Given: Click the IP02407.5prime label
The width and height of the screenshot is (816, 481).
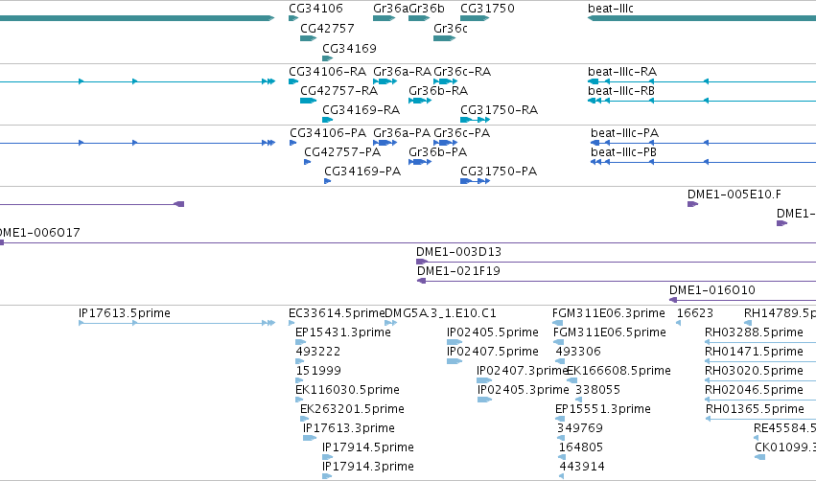Looking at the screenshot, I should (492, 352).
